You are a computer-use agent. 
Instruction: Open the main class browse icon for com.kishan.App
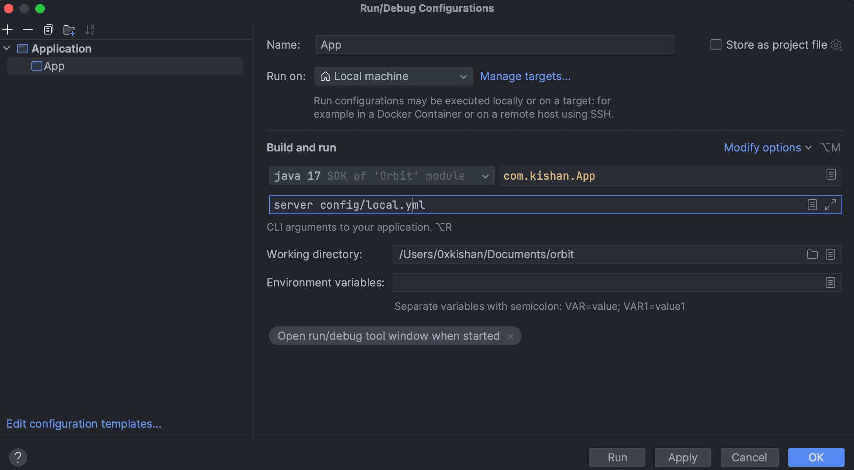click(831, 175)
